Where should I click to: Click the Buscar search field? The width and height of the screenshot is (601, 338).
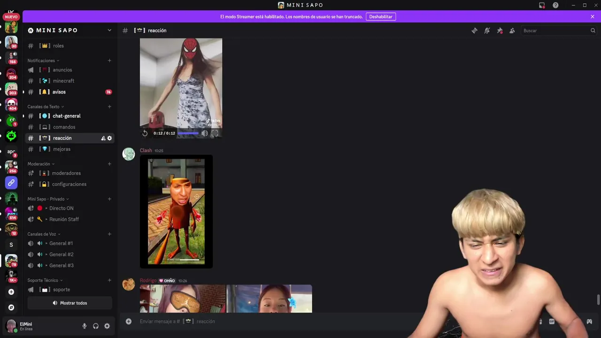tap(559, 31)
